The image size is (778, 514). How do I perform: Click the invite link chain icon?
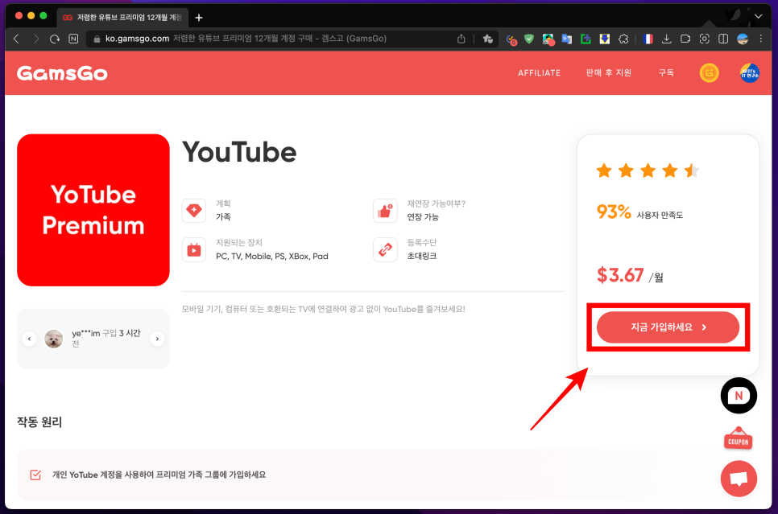click(385, 249)
